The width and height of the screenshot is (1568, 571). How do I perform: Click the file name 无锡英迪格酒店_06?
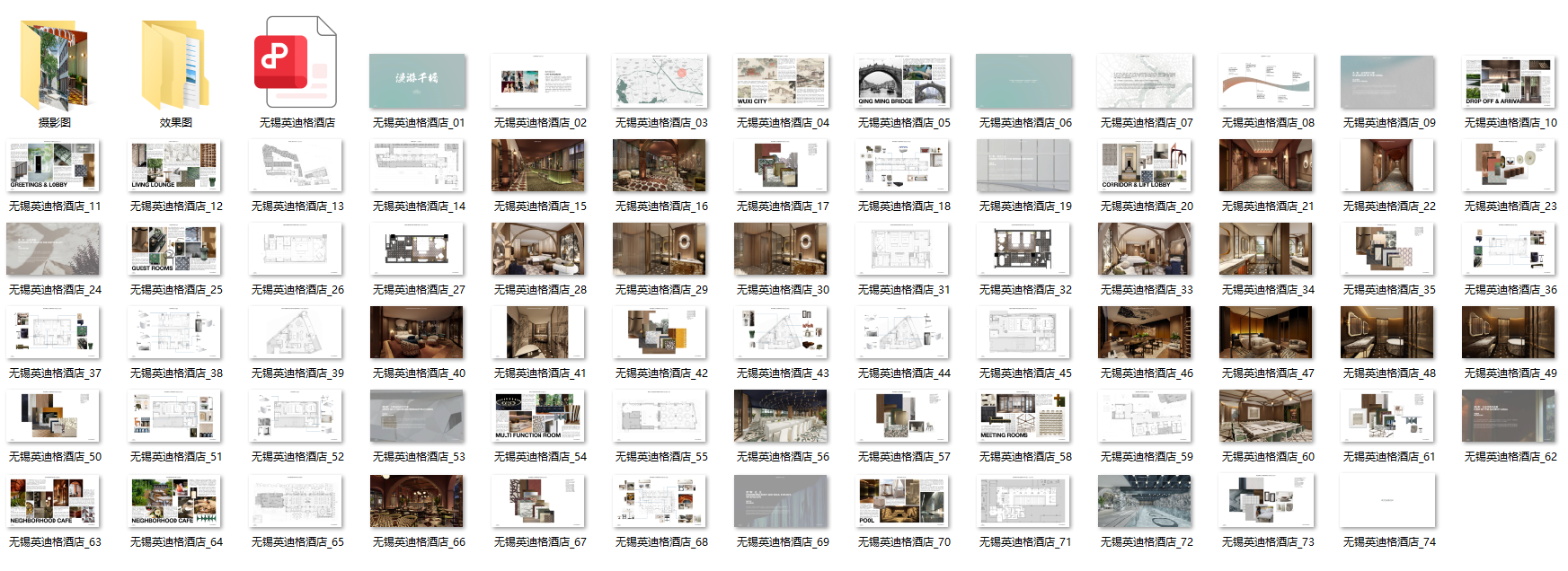[x=1025, y=123]
